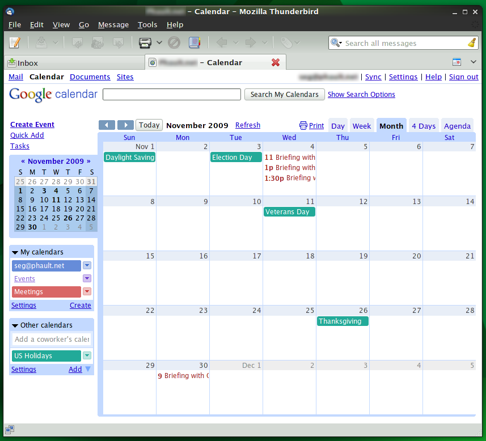486x441 pixels.
Task: Click the Print toolbar printer icon
Action: tap(145, 43)
